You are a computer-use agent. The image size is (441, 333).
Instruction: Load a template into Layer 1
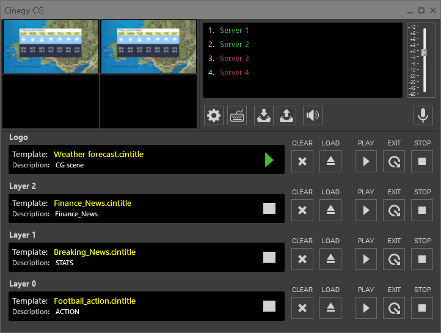tap(330, 259)
